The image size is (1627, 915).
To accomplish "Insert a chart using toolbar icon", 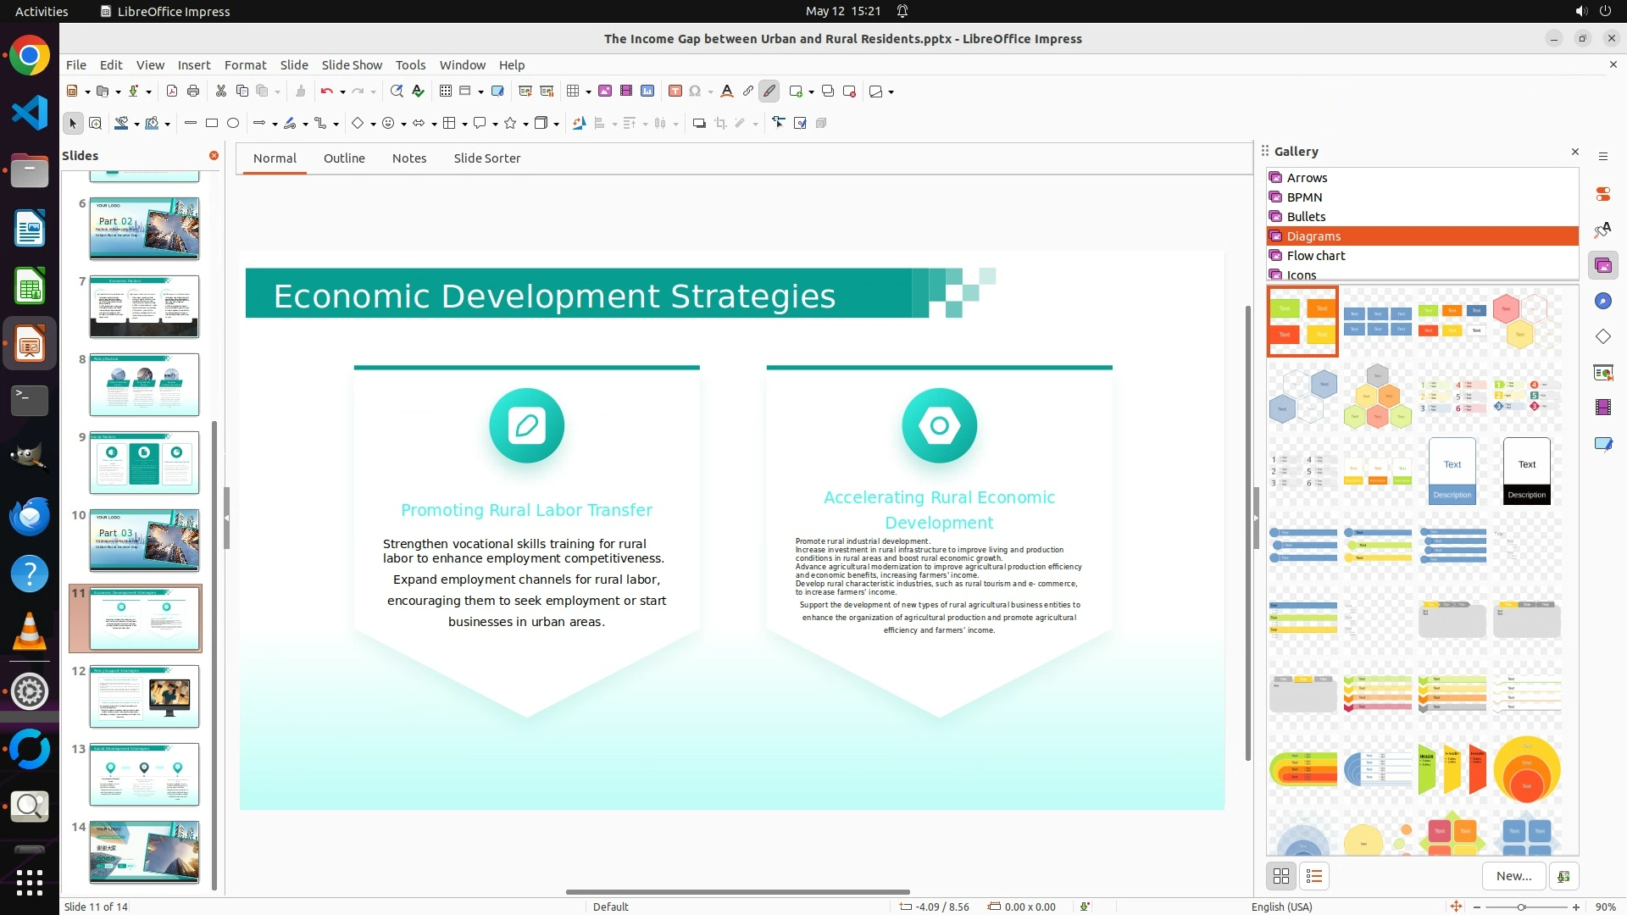I will tap(647, 91).
